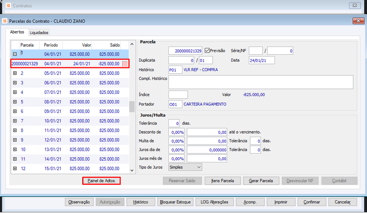Click the parcel list scroll down arrow
Screen dimensions: 367x213
coord(132,170)
